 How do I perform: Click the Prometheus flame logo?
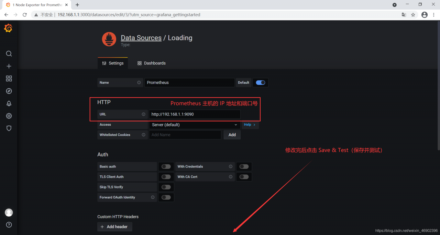pyautogui.click(x=109, y=39)
